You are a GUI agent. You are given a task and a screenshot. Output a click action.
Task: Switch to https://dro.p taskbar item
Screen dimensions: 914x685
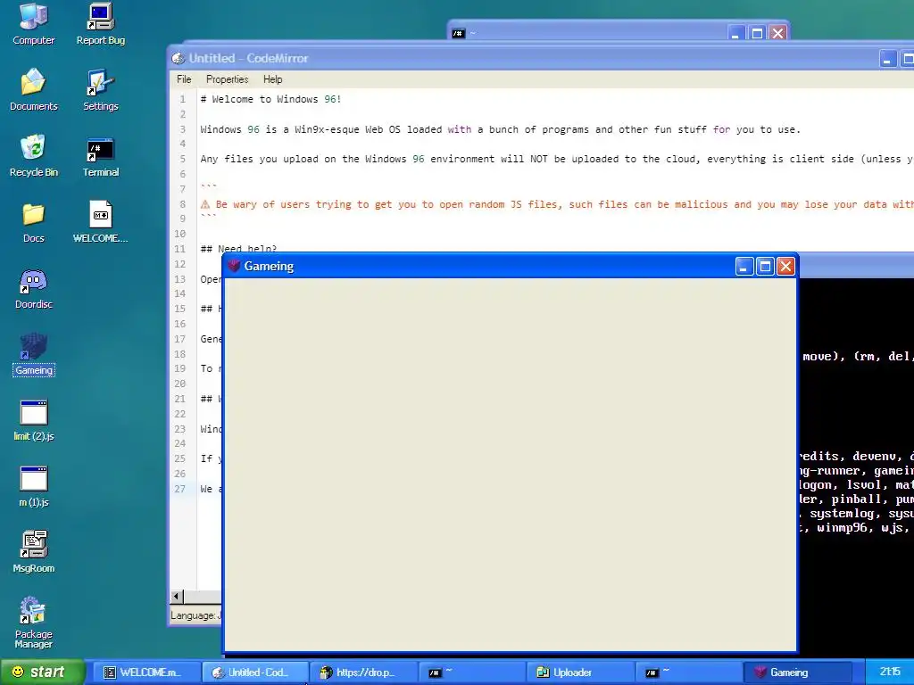pyautogui.click(x=363, y=673)
